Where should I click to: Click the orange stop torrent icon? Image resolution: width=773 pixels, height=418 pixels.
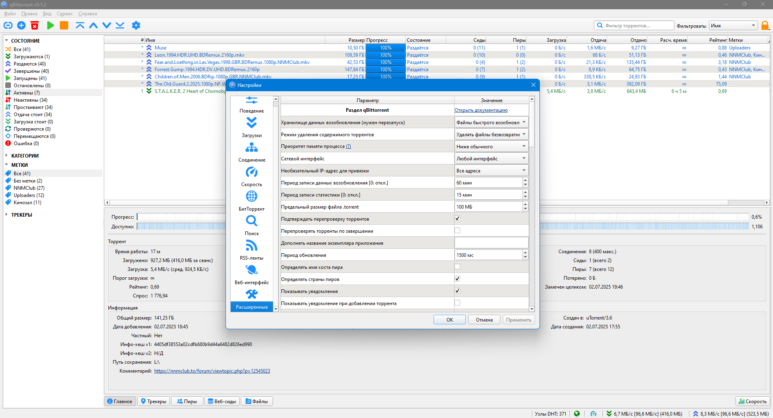pyautogui.click(x=64, y=25)
